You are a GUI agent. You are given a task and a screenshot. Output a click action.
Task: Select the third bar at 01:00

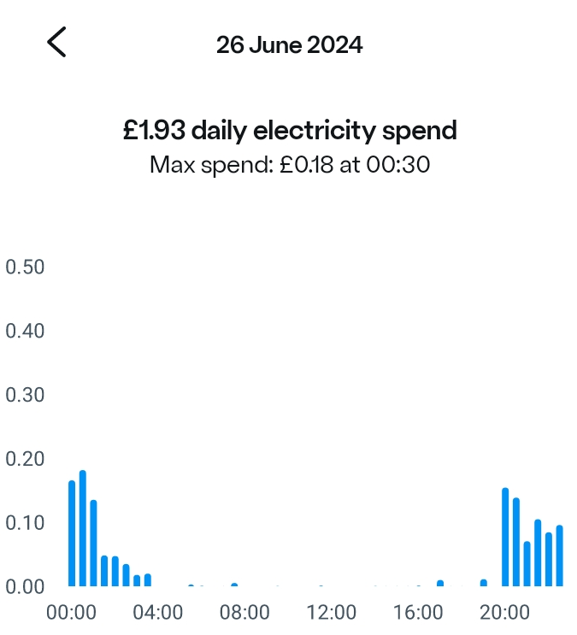tap(94, 543)
